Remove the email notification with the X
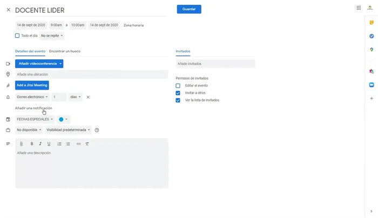This screenshot has width=378, height=218. tap(88, 97)
